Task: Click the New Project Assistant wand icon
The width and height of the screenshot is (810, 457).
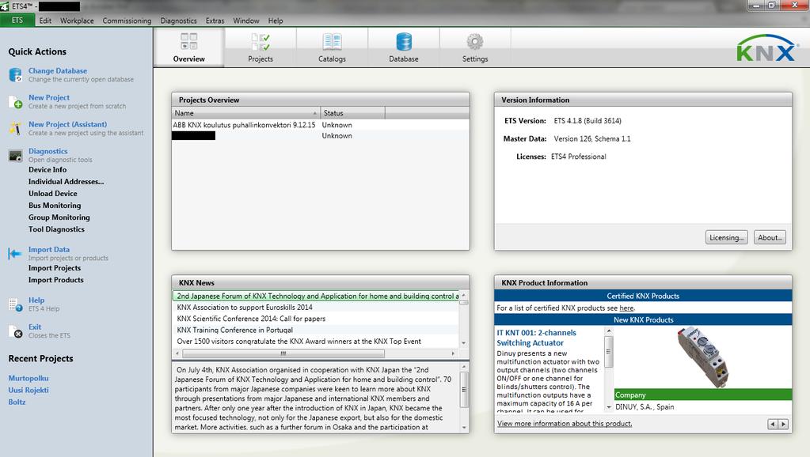Action: [x=16, y=128]
